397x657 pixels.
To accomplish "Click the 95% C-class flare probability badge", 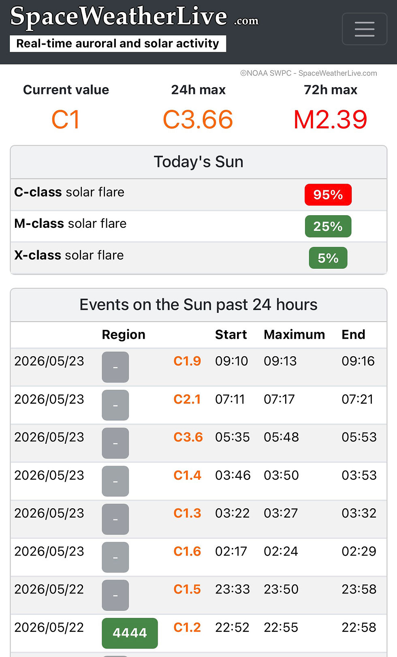I will pos(328,195).
